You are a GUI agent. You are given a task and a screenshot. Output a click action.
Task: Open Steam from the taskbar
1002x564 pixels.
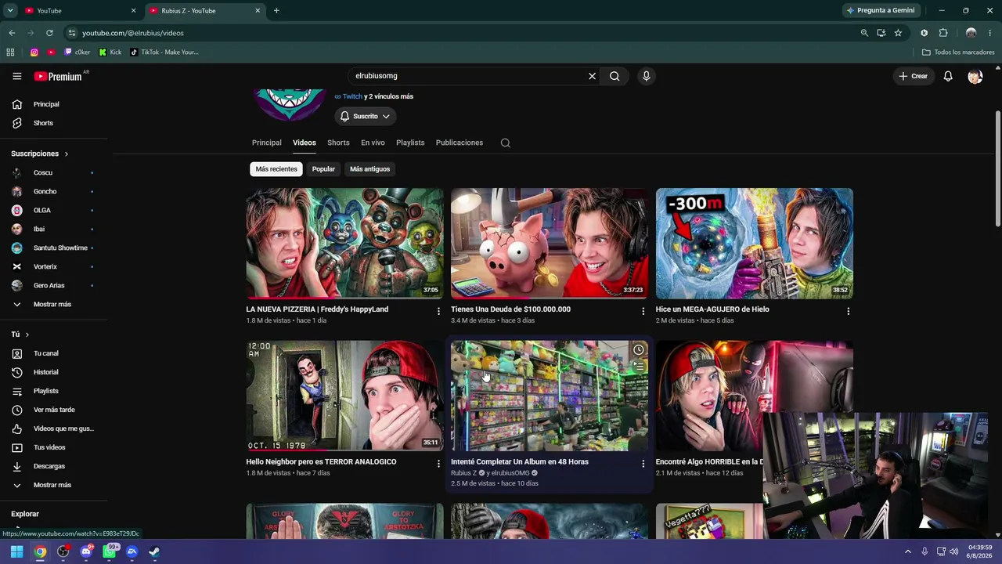click(x=154, y=551)
